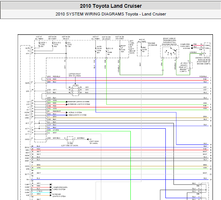The width and height of the screenshot is (221, 200).
Task: Click the 'ENGINE ROOM R/B' label
Action: coord(153,44)
